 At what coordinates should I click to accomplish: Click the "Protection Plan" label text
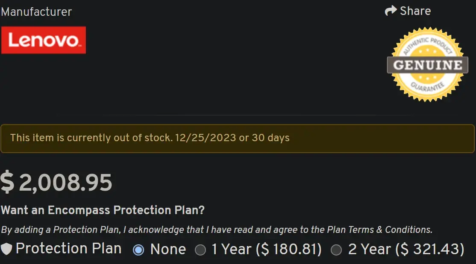point(68,249)
